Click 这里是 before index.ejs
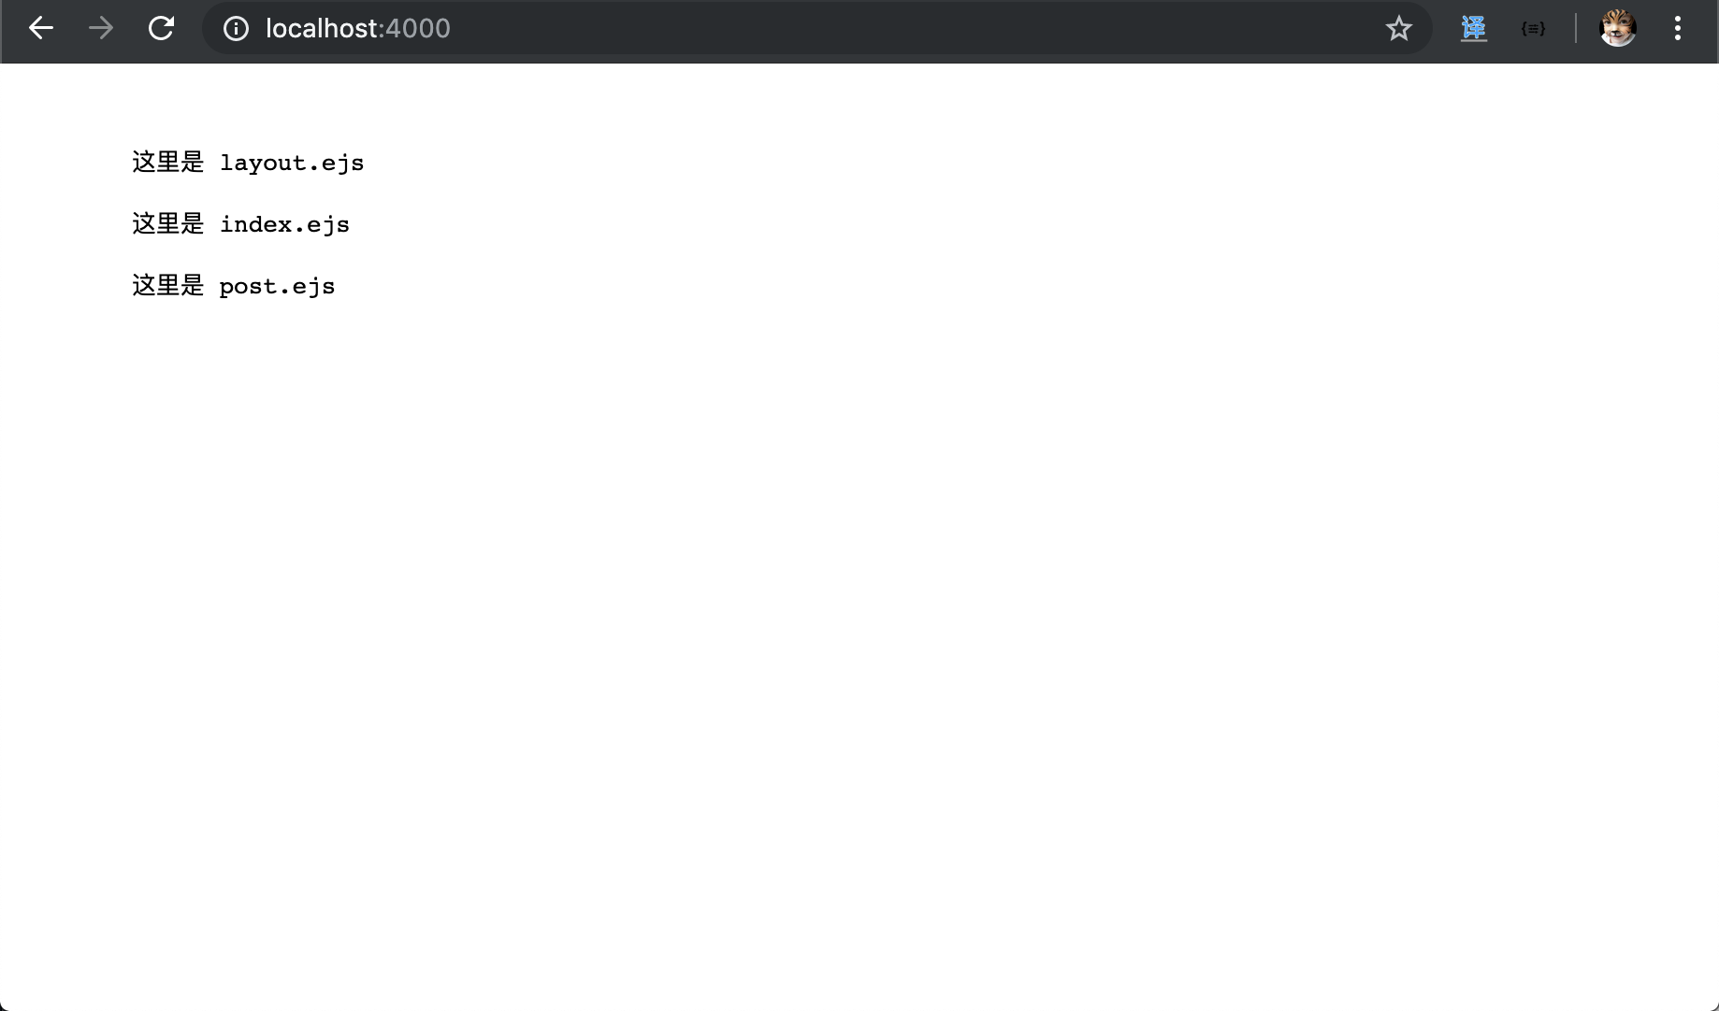 coord(168,224)
